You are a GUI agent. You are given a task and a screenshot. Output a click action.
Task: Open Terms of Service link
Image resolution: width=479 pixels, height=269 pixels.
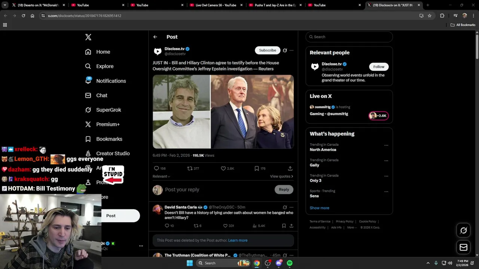tap(320, 222)
